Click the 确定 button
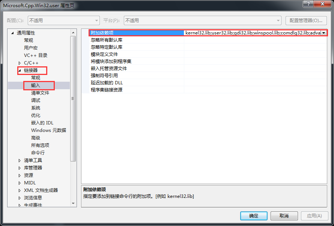This screenshot has width=334, height=226. (254, 216)
